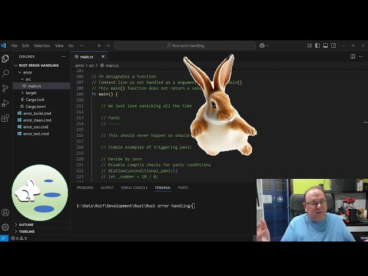368x276 pixels.
Task: Click the terminal command prompt line
Action: pos(136,206)
